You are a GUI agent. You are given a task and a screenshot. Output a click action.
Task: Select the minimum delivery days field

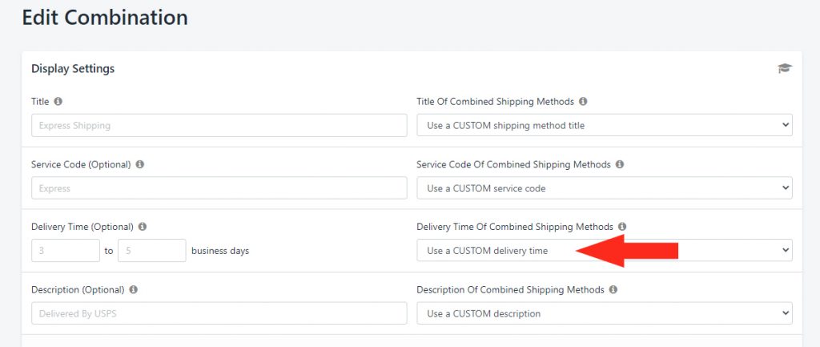66,250
